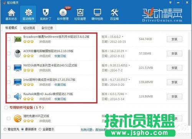192x139 pixels.
Task: Install the Realtek audio driver
Action: pos(174,97)
